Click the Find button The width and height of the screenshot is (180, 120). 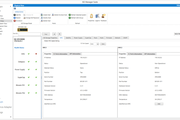[46, 34]
